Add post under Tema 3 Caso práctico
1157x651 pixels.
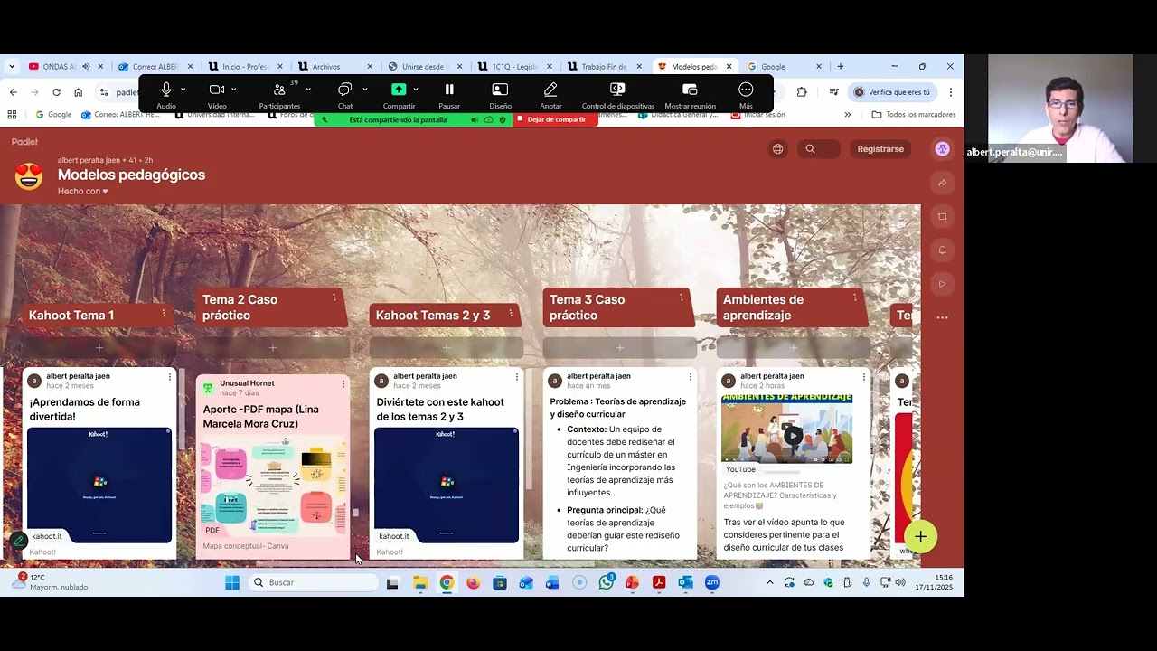(620, 348)
